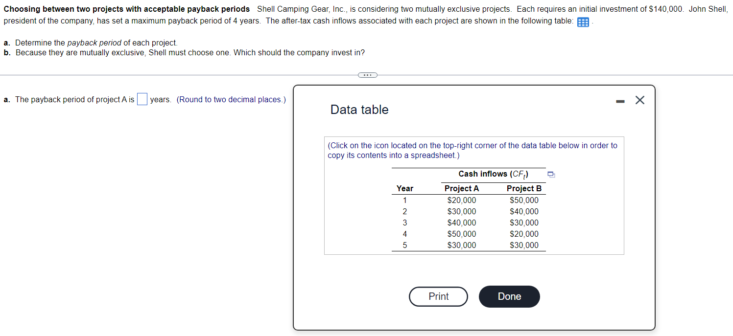Select the Year column header
This screenshot has width=733, height=336.
click(x=405, y=188)
